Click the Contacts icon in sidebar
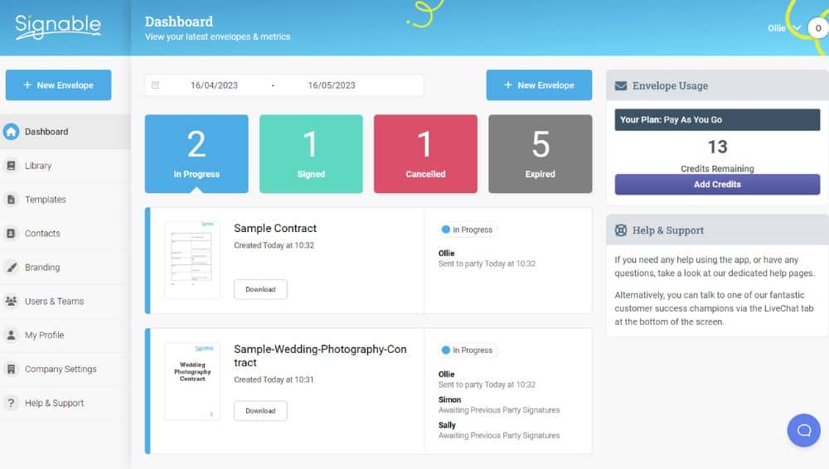 click(x=11, y=233)
